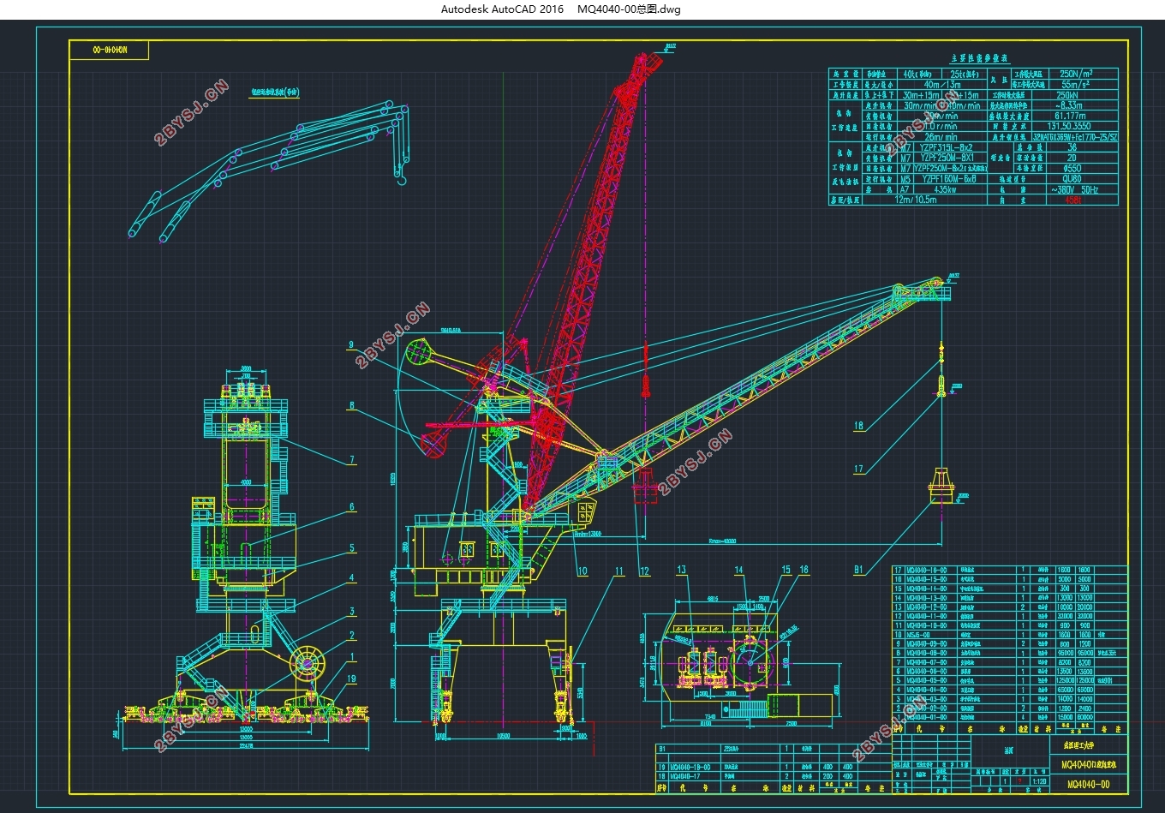Image resolution: width=1165 pixels, height=813 pixels.
Task: Select the red 458t weight value
Action: point(1073,200)
